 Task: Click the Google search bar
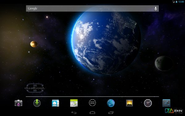92,8
